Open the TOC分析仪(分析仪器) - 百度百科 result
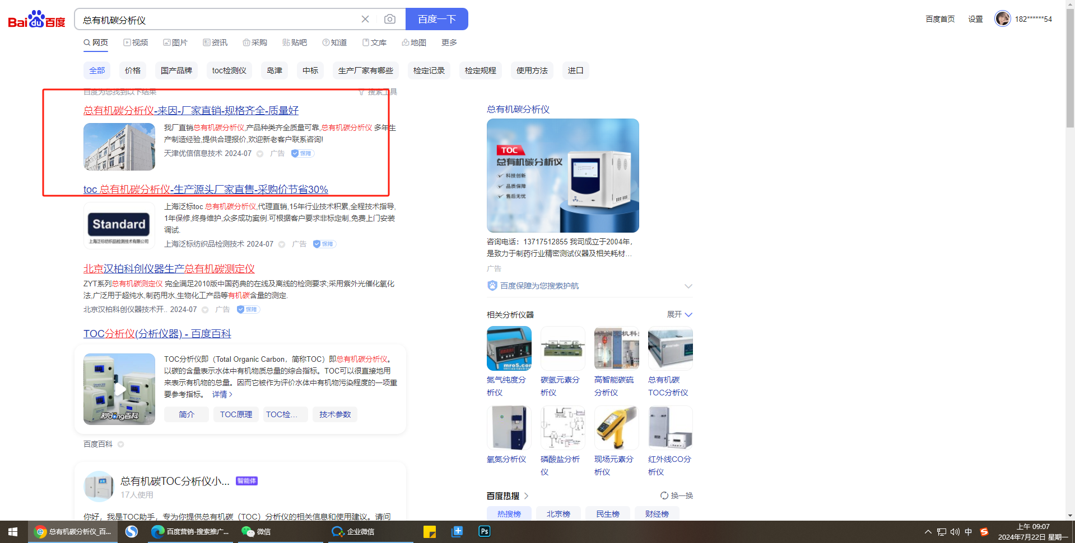The height and width of the screenshot is (543, 1075). click(157, 334)
